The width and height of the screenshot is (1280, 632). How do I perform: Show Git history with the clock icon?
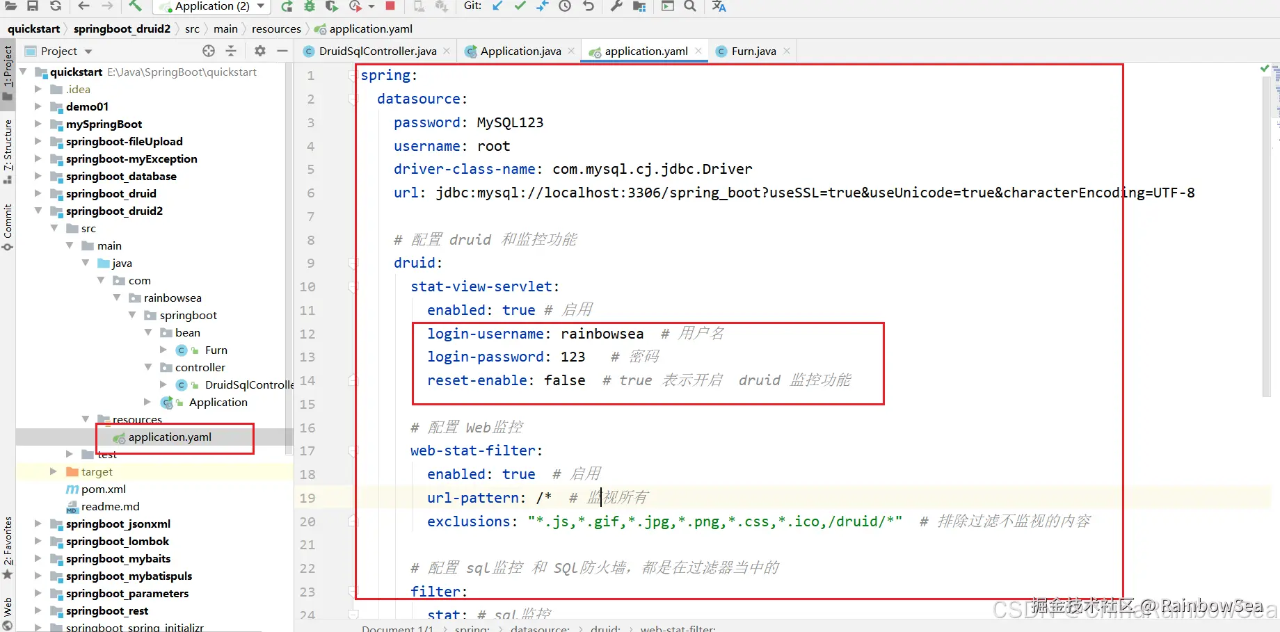[565, 6]
